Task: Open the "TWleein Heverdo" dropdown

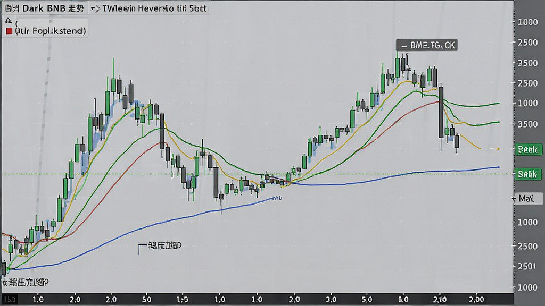Action: 148,8
